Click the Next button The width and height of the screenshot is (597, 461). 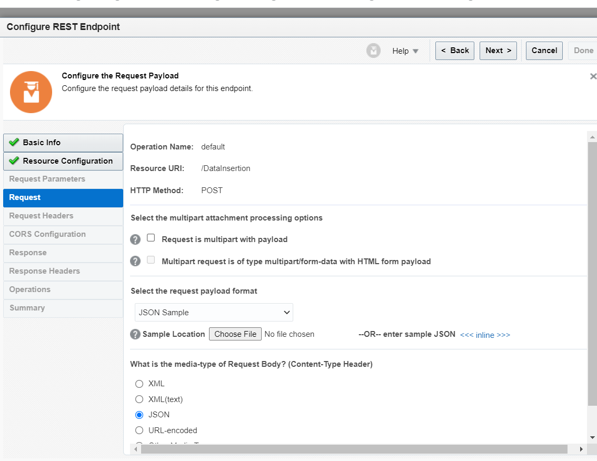point(498,51)
